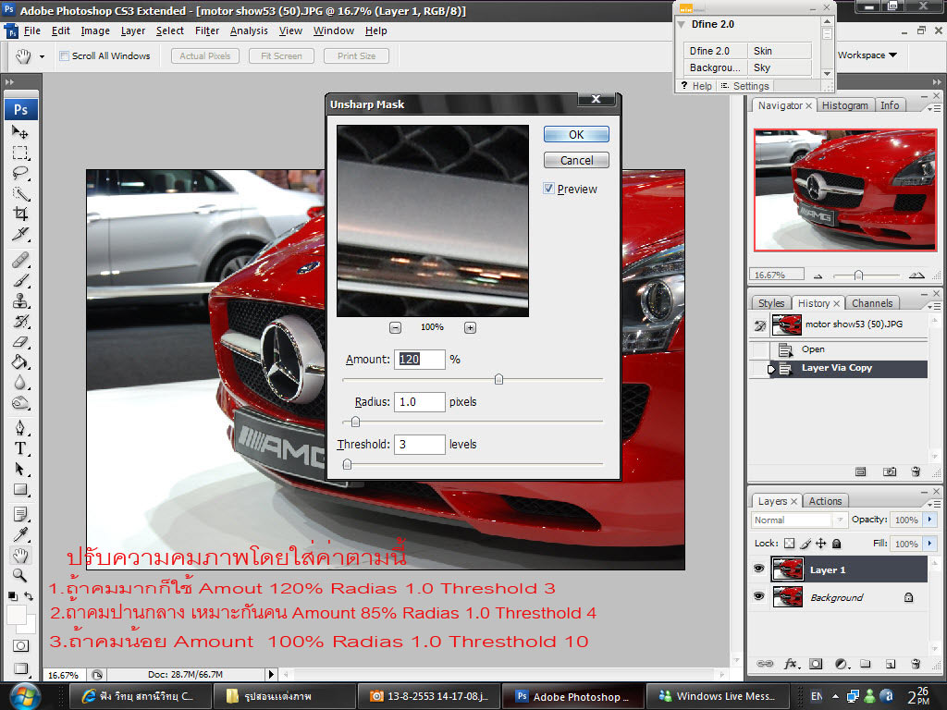The image size is (947, 710).
Task: Select the Paint Bucket tool
Action: coord(20,362)
